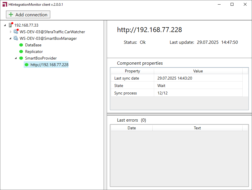Click the HtIntegrationMonitor app icon in title bar
252x190 pixels.
[4, 5]
